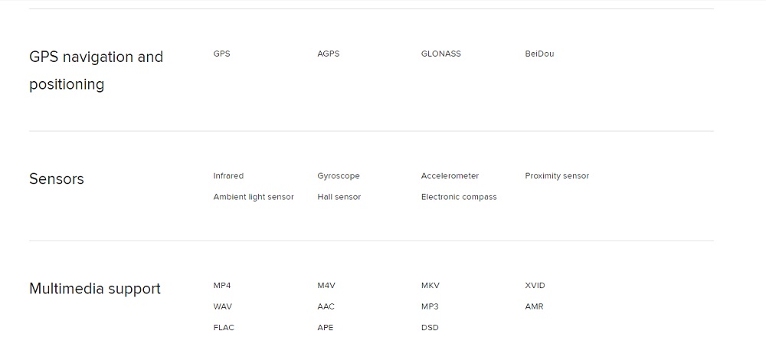Image resolution: width=766 pixels, height=360 pixels.
Task: Click the BeiDou positioning item
Action: 539,54
